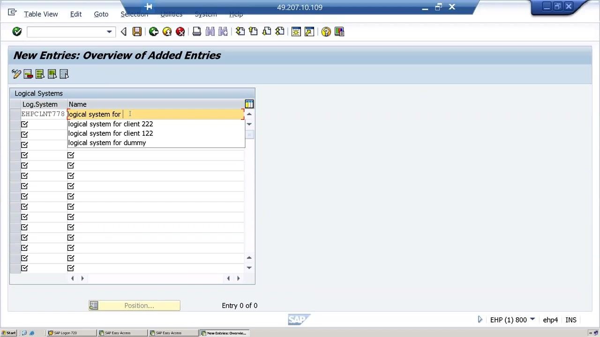The image size is (600, 337).
Task: Open the Selection menu
Action: [134, 14]
